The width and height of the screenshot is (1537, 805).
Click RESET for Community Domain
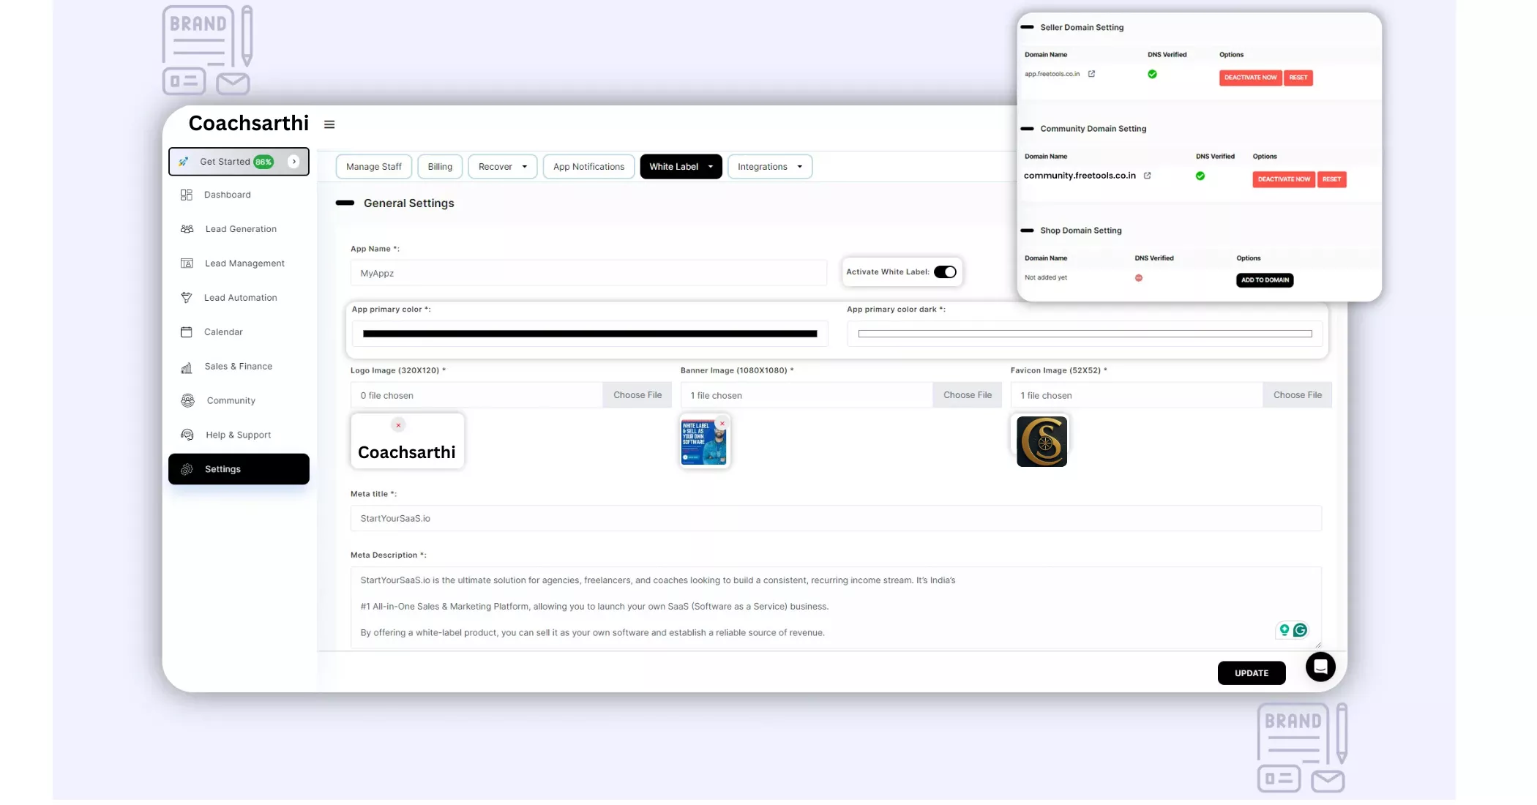click(x=1332, y=179)
